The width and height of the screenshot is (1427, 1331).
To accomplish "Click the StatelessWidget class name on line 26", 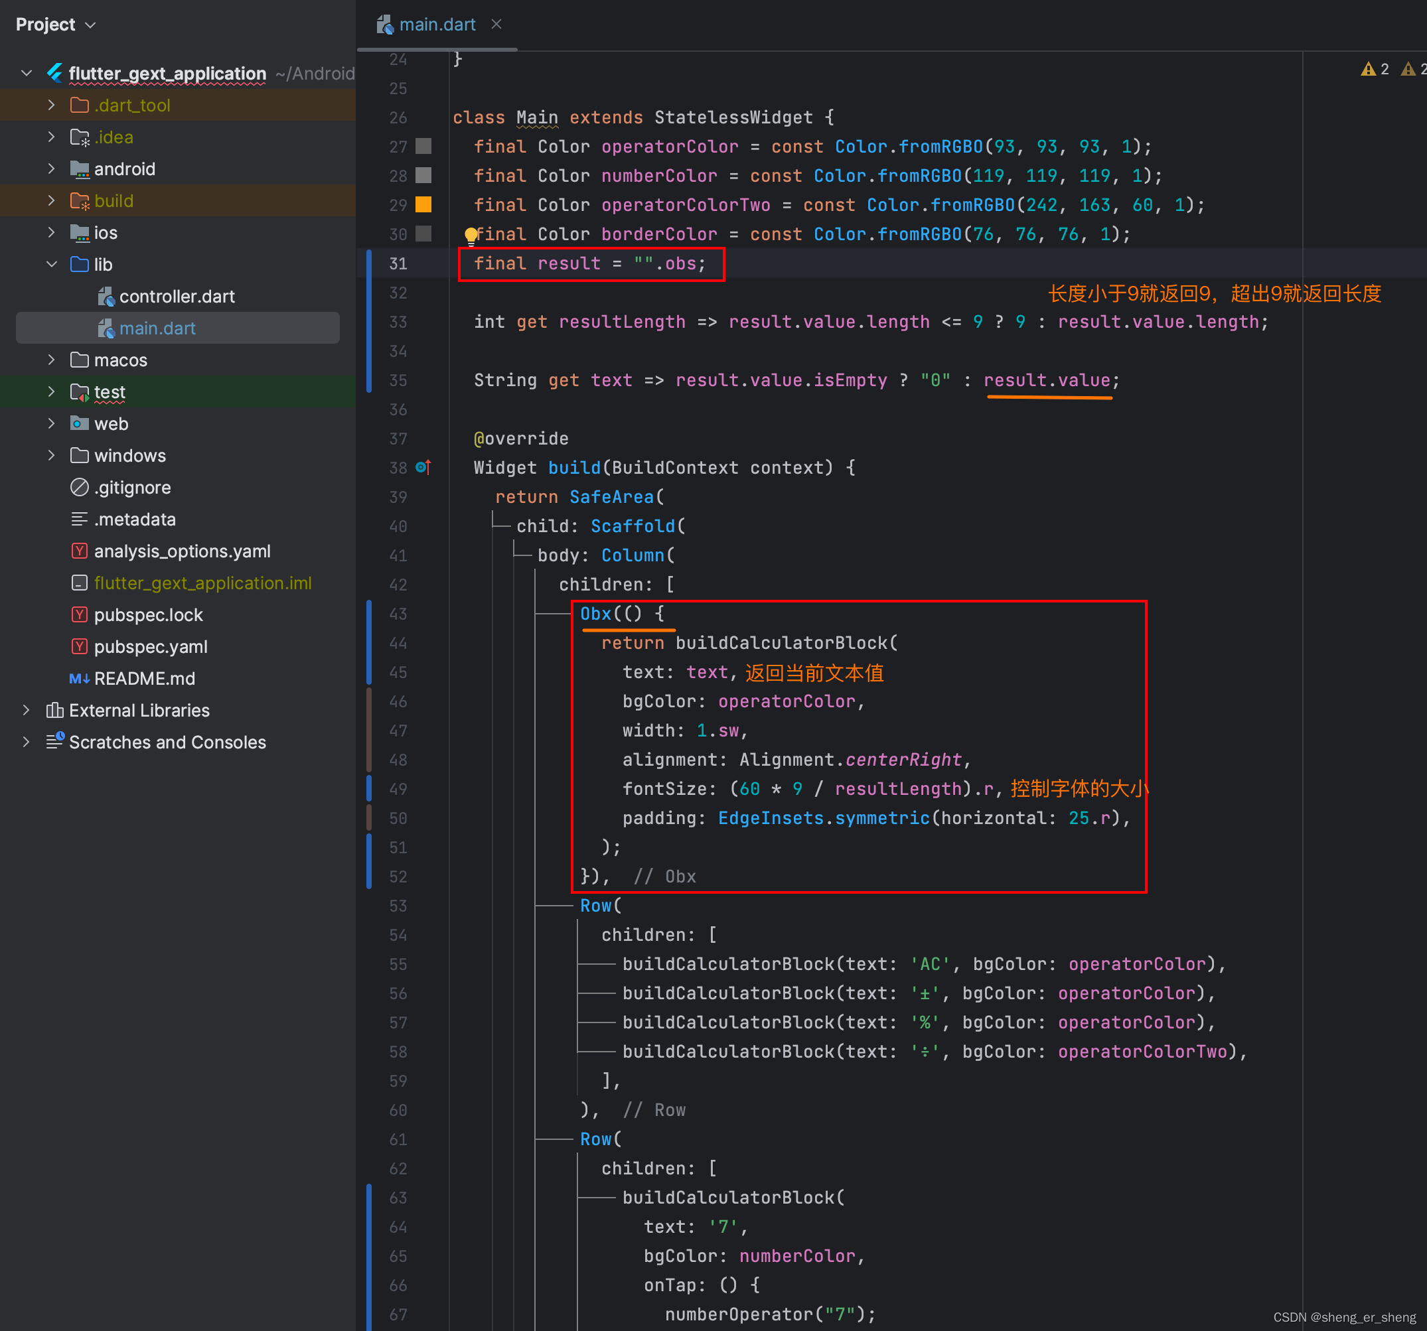I will pyautogui.click(x=733, y=117).
